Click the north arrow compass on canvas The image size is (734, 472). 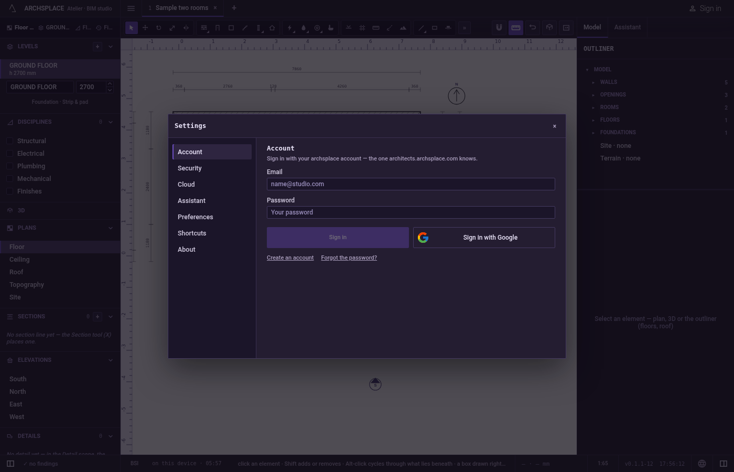[457, 95]
